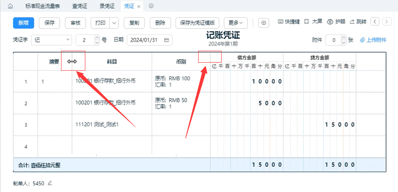
Task: Click 原币: RMB 50 currency cell
Action: coord(171,100)
